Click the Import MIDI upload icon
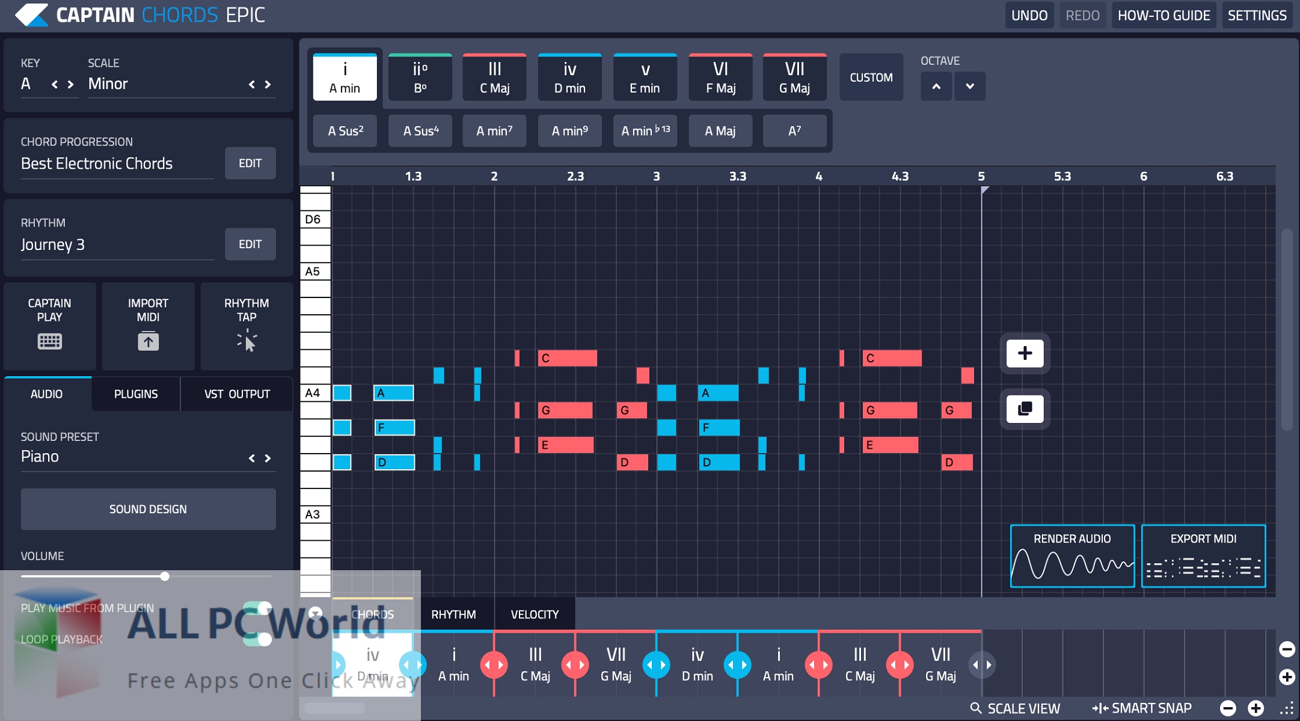 click(x=148, y=341)
